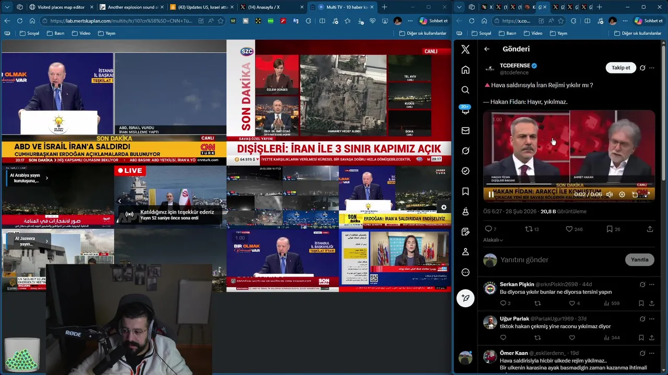Mute the tweet video volume icon
Screen dimensions: 668x375
point(609,194)
